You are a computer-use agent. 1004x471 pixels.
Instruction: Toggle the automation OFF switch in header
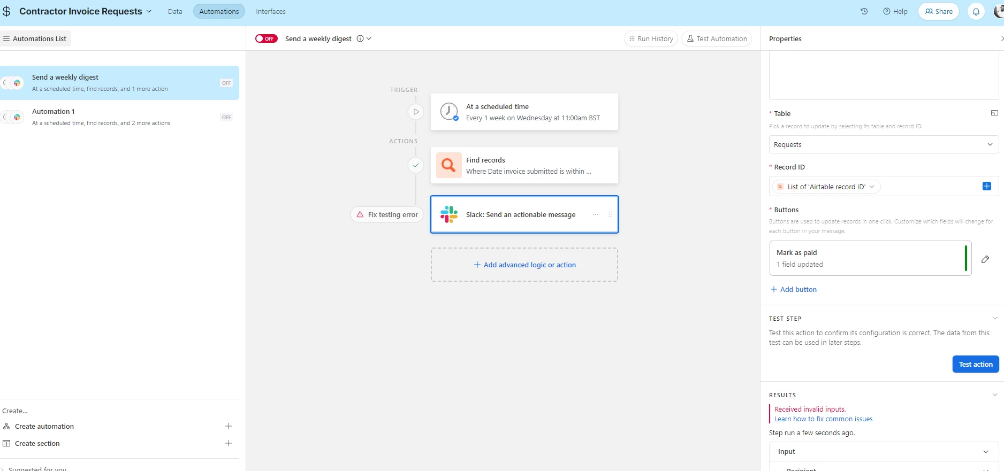pyautogui.click(x=267, y=38)
